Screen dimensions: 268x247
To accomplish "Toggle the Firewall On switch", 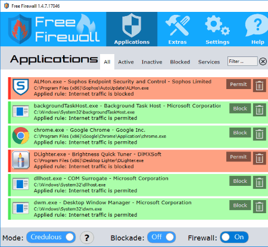I will (x=234, y=237).
